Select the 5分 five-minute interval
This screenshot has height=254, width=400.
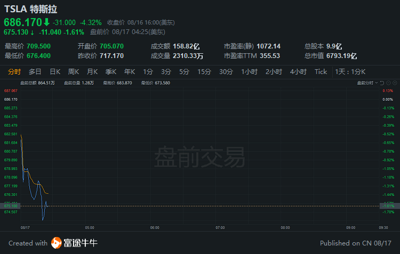click(x=184, y=72)
